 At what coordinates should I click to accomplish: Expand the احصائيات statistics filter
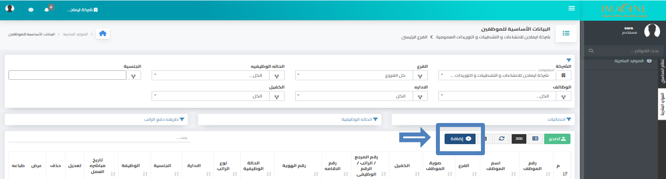[x=484, y=119]
